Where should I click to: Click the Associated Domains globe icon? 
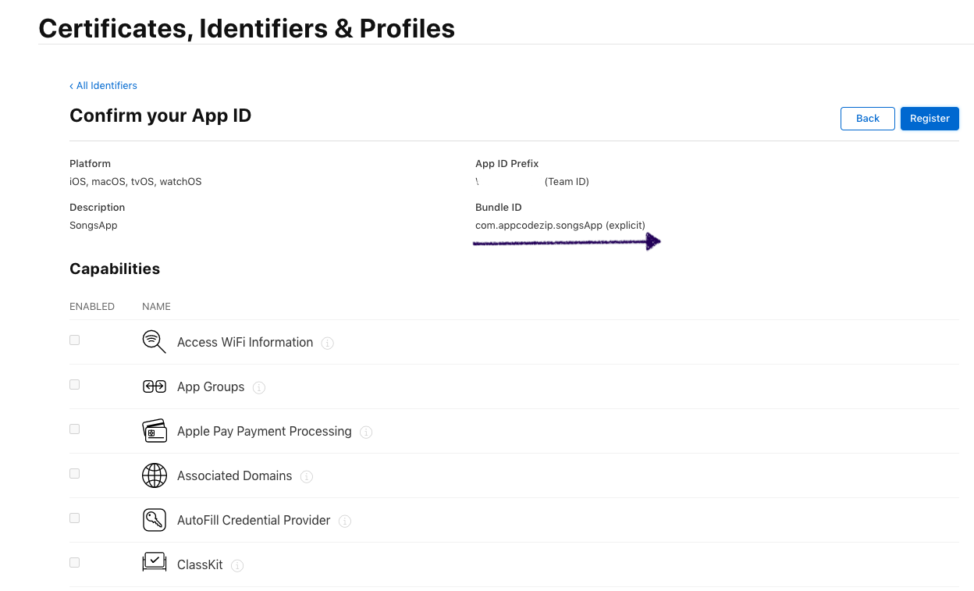154,475
